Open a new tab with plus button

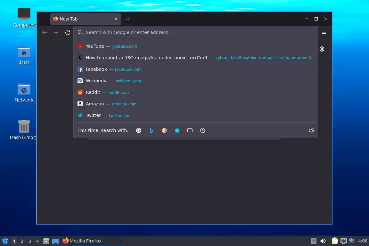click(x=128, y=19)
